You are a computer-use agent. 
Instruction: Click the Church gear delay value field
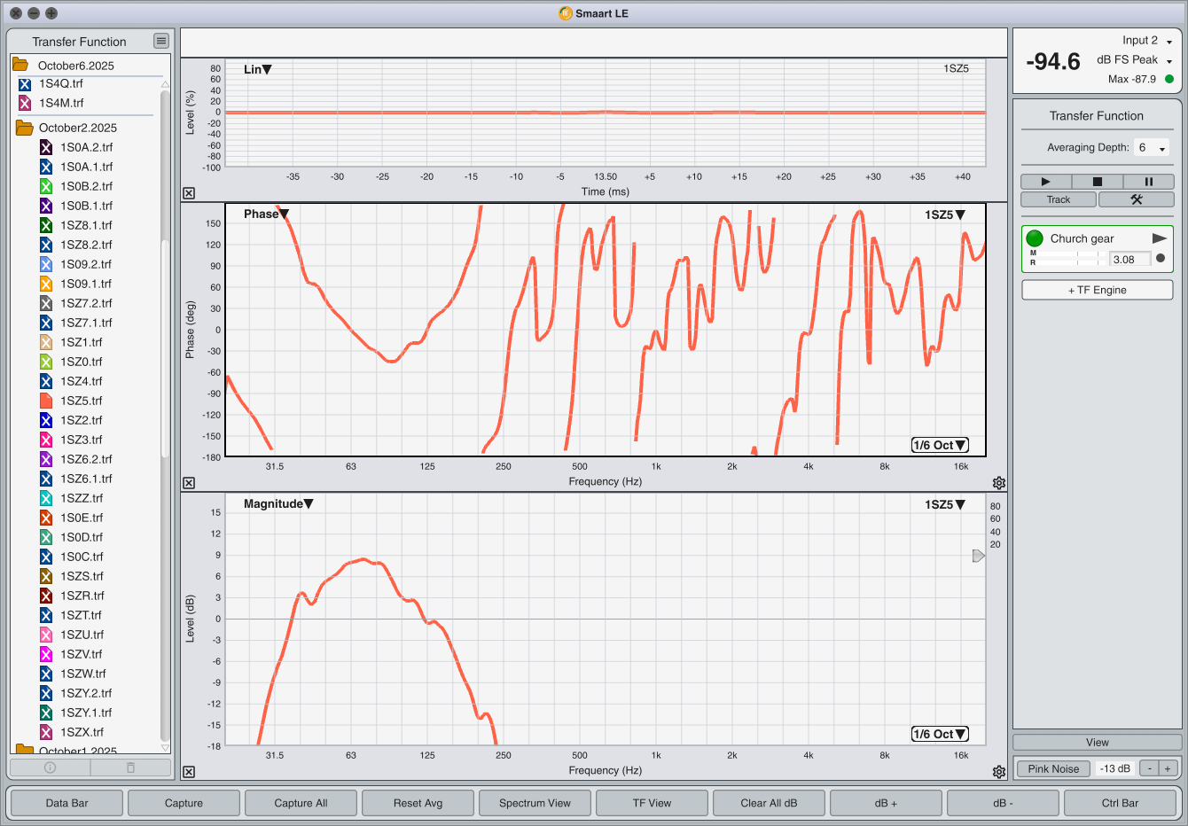tap(1129, 260)
